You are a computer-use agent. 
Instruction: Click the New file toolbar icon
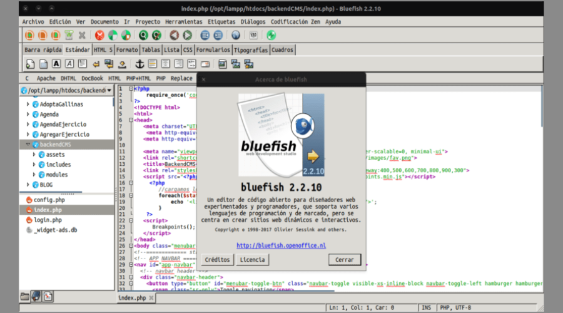tap(29, 35)
